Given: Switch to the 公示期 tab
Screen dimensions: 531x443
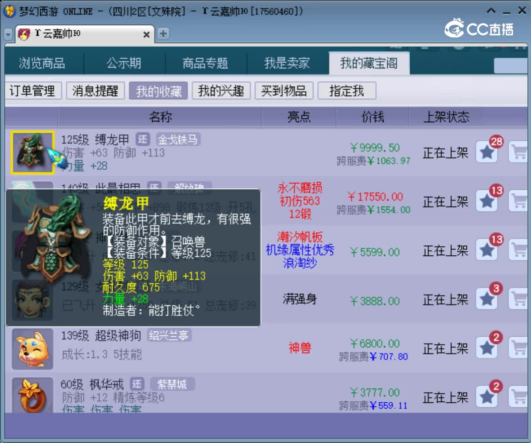Looking at the screenshot, I should click(x=124, y=63).
